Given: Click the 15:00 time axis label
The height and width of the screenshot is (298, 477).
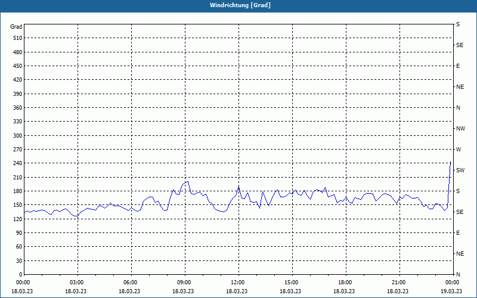Looking at the screenshot, I should [292, 283].
